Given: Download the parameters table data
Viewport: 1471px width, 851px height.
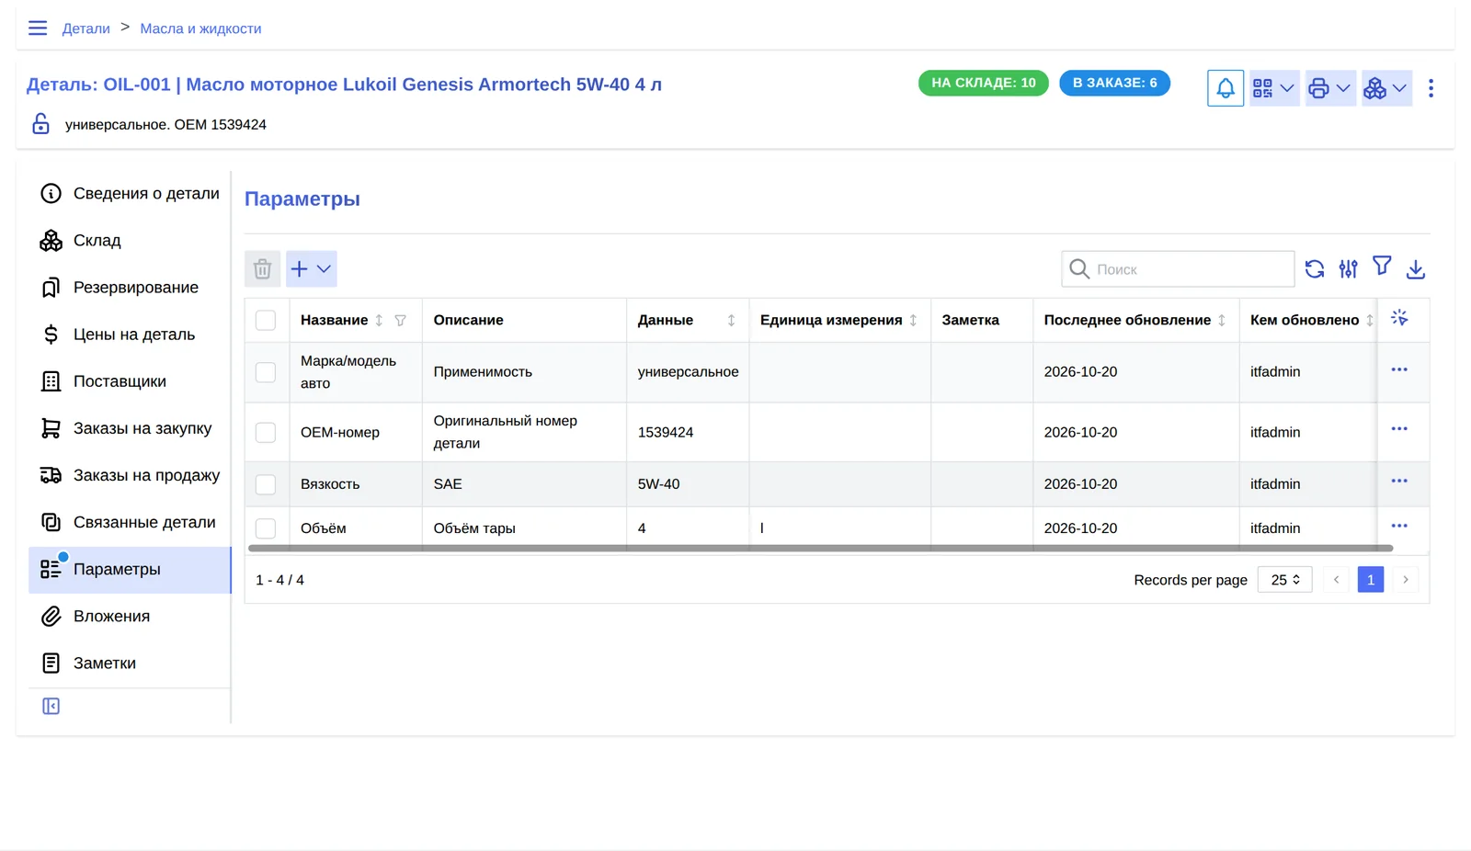Looking at the screenshot, I should [x=1415, y=269].
